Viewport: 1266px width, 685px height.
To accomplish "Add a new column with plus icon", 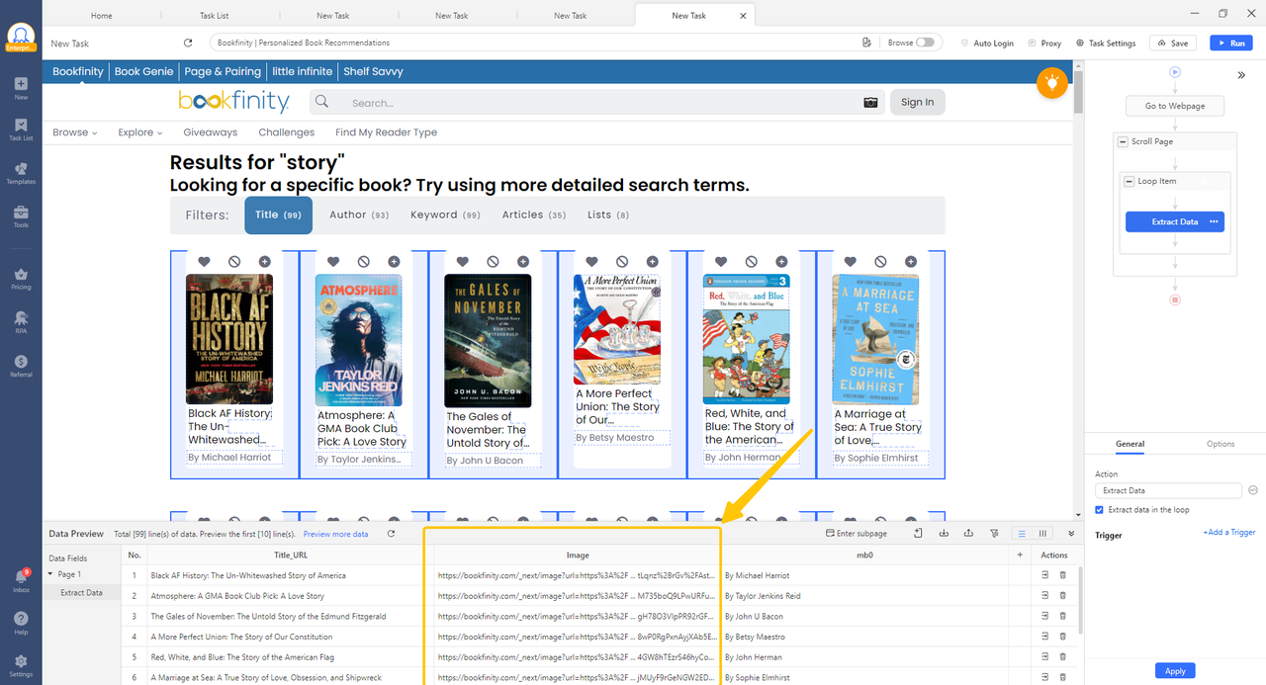I will point(1020,556).
